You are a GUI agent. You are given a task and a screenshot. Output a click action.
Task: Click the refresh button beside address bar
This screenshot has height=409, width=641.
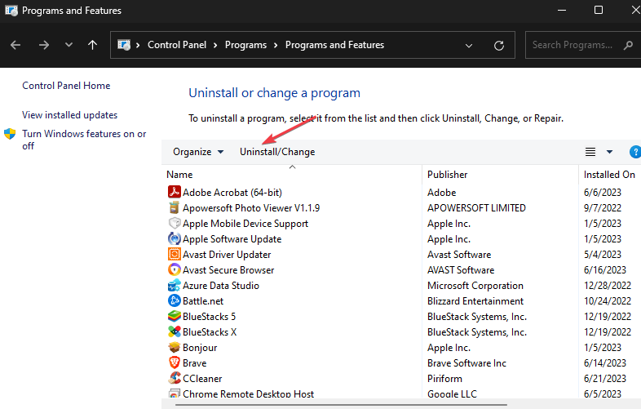pos(499,45)
